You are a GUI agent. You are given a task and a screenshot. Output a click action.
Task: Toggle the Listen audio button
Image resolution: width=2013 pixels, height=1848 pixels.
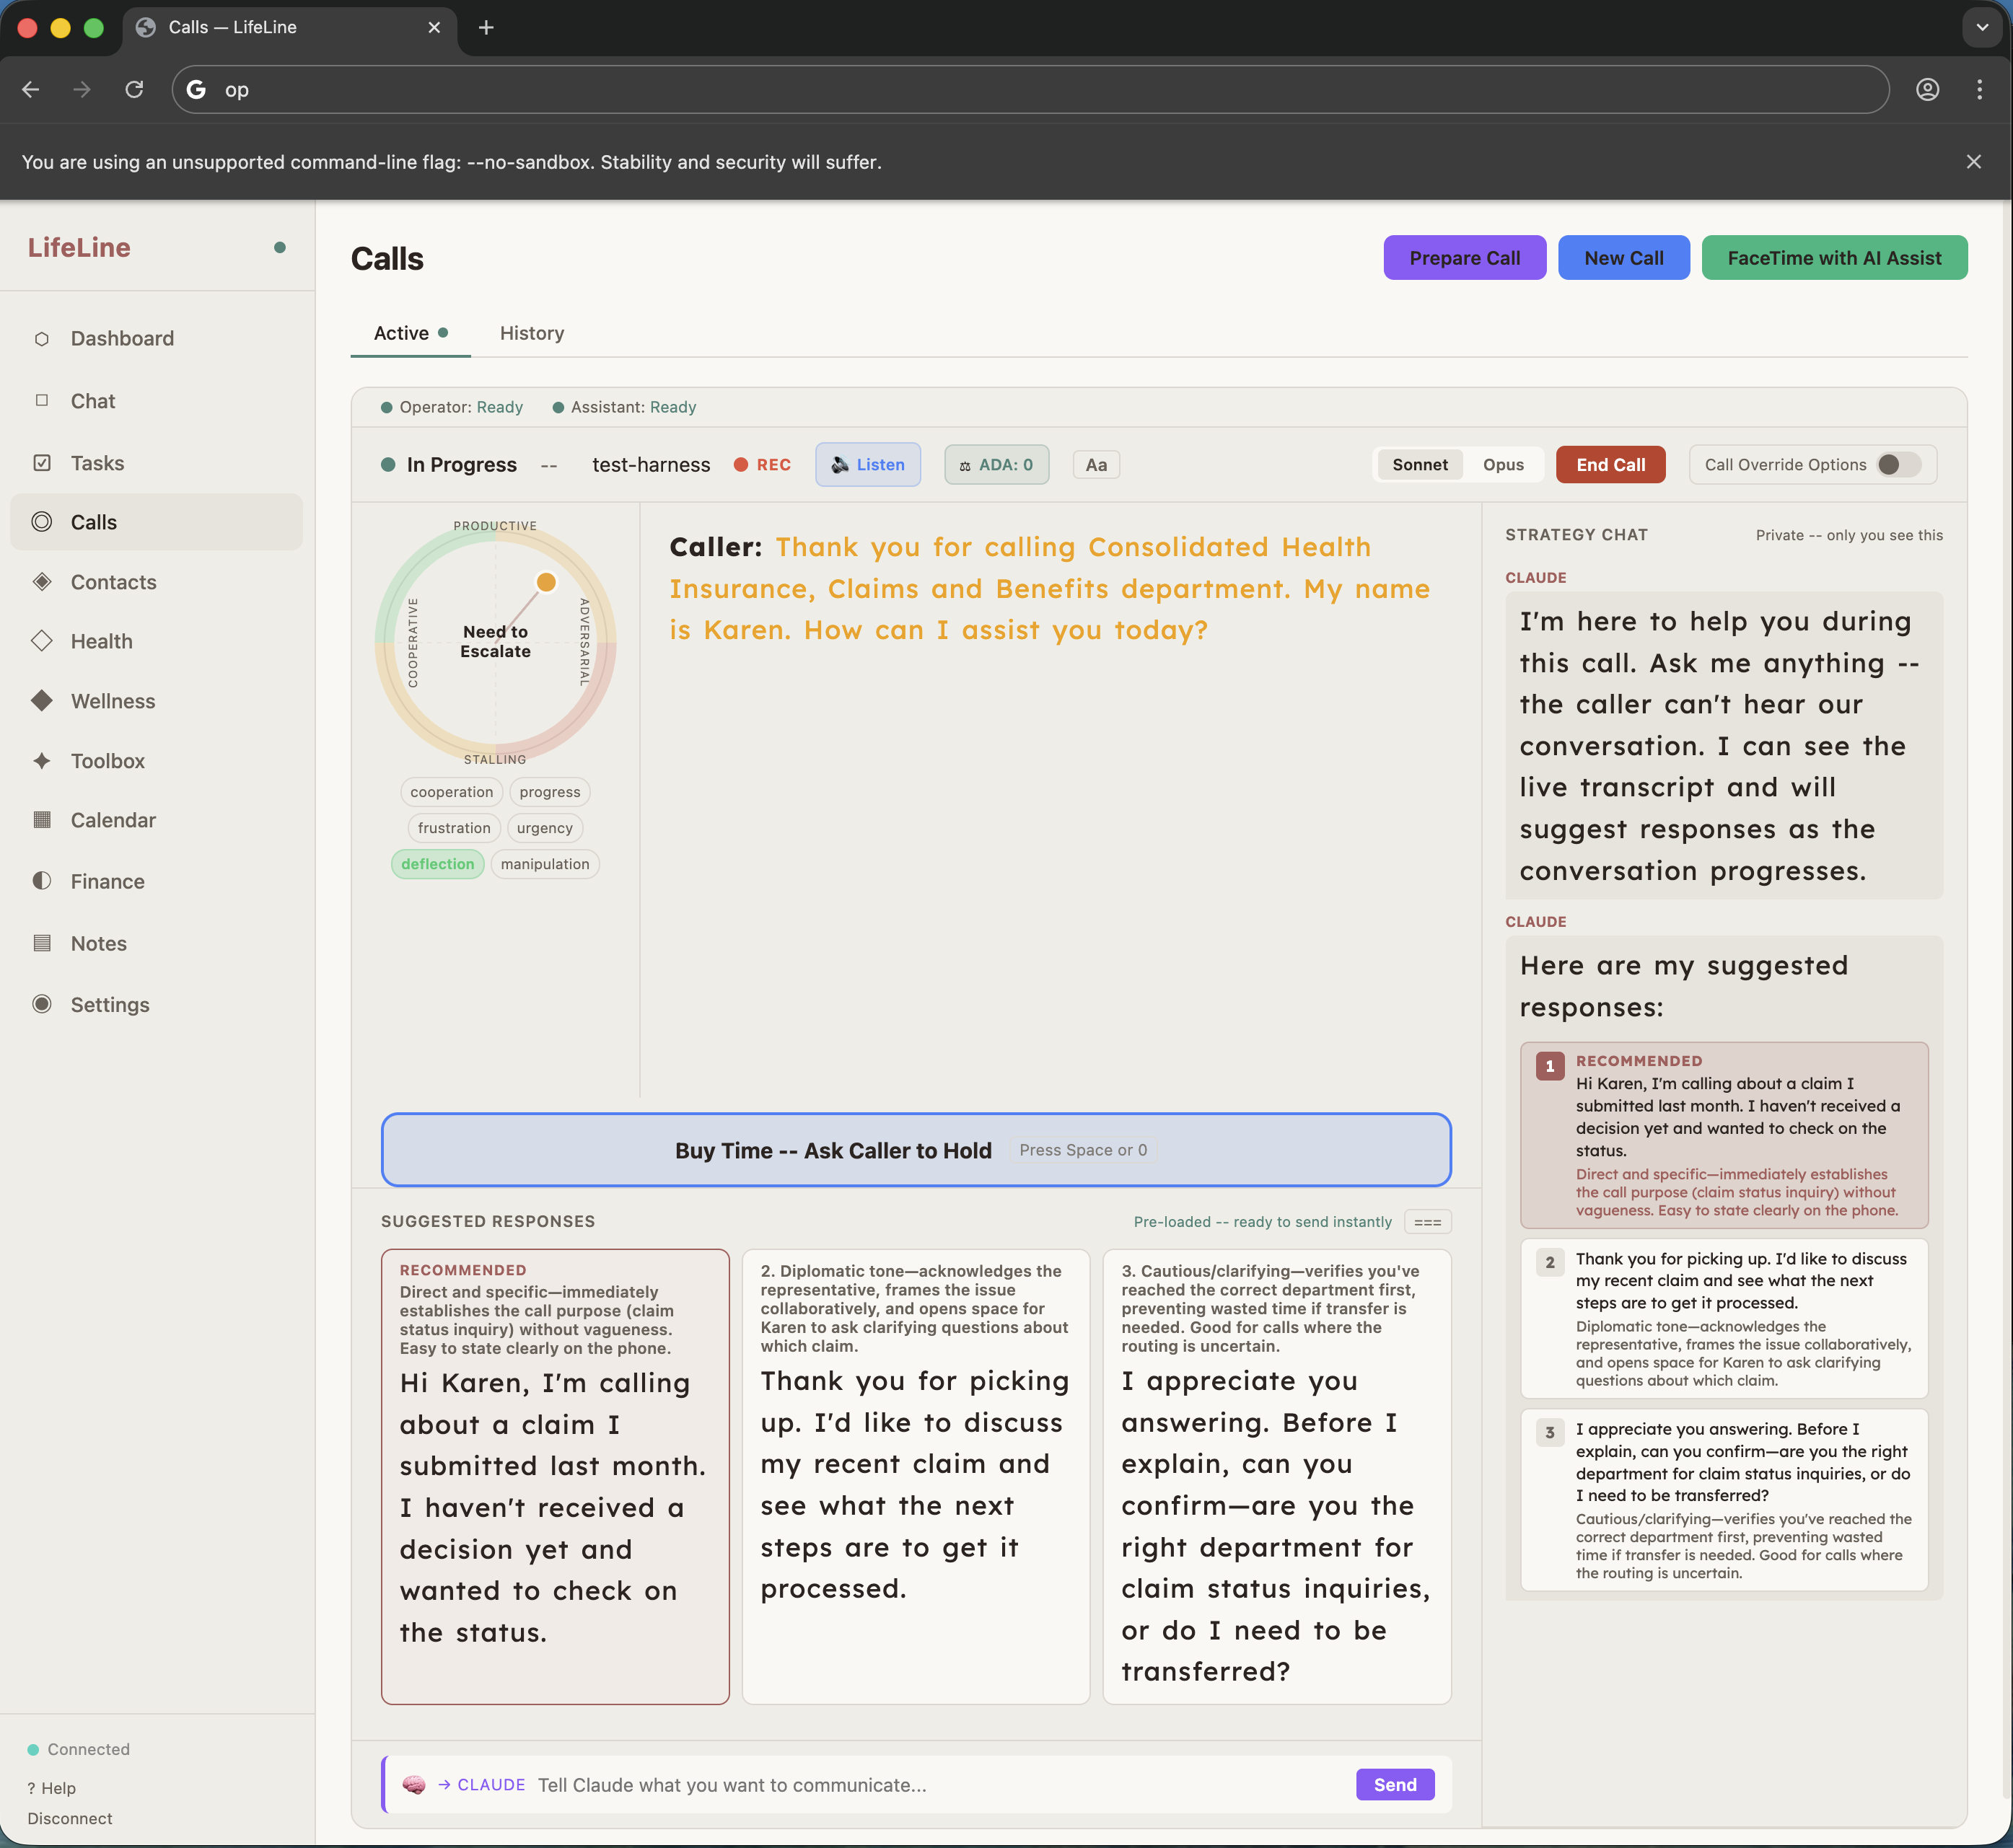pyautogui.click(x=867, y=465)
